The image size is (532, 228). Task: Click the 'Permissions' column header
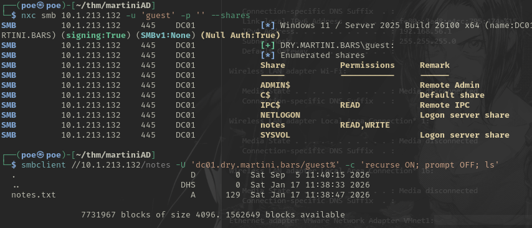(368, 65)
